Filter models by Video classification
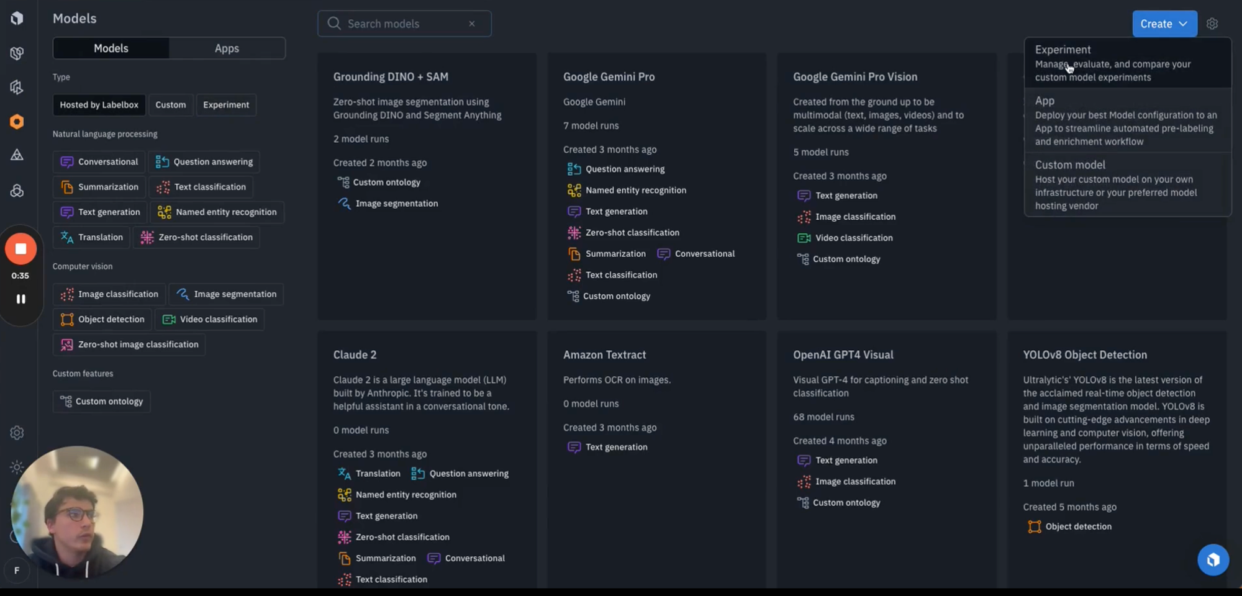Viewport: 1242px width, 596px height. (x=210, y=320)
